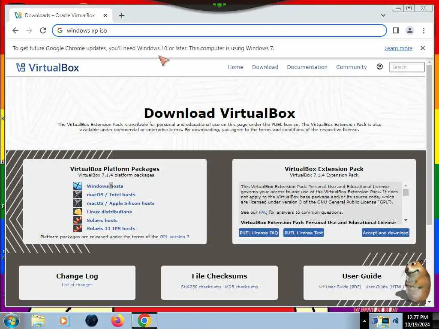Open the List of changes link
Screen dimensions: 439x329
[77, 285]
